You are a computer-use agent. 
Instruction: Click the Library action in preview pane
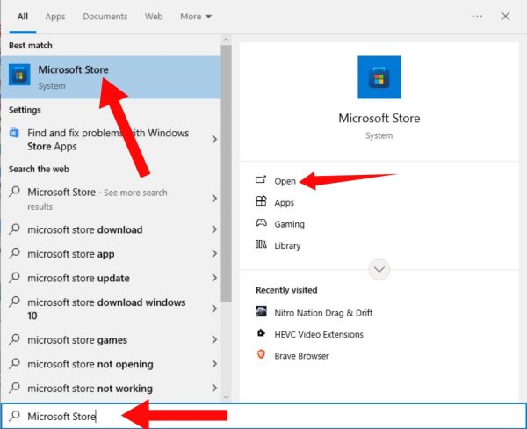pos(287,246)
